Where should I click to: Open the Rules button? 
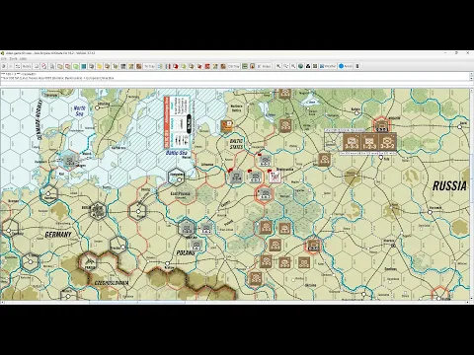pyautogui.click(x=264, y=66)
